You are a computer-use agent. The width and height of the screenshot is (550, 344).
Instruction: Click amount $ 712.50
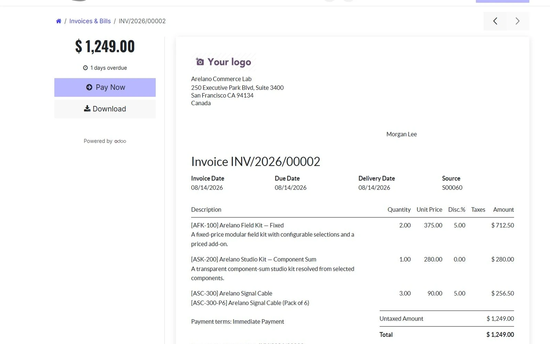pyautogui.click(x=503, y=225)
